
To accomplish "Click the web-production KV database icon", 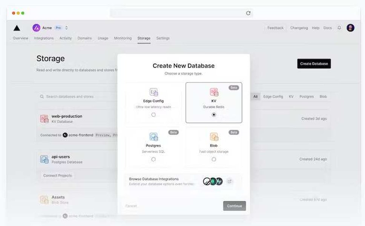I will click(44, 118).
